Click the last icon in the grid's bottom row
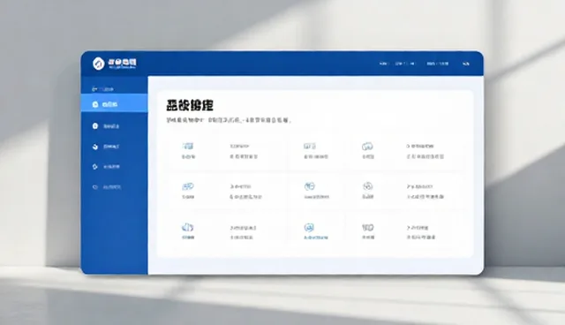 pos(368,227)
